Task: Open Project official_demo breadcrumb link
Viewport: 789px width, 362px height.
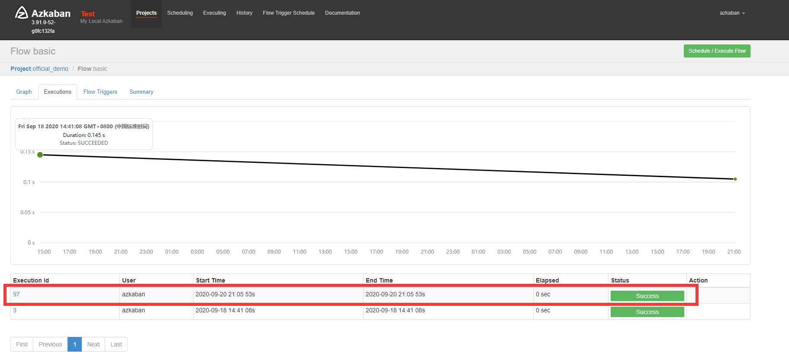Action: pos(39,69)
